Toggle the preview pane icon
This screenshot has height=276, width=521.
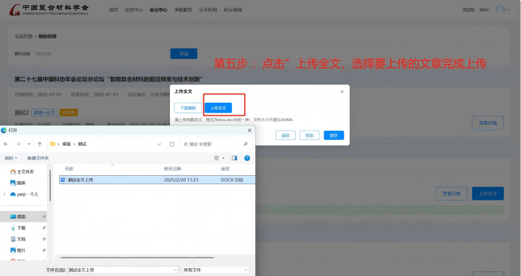[233, 158]
